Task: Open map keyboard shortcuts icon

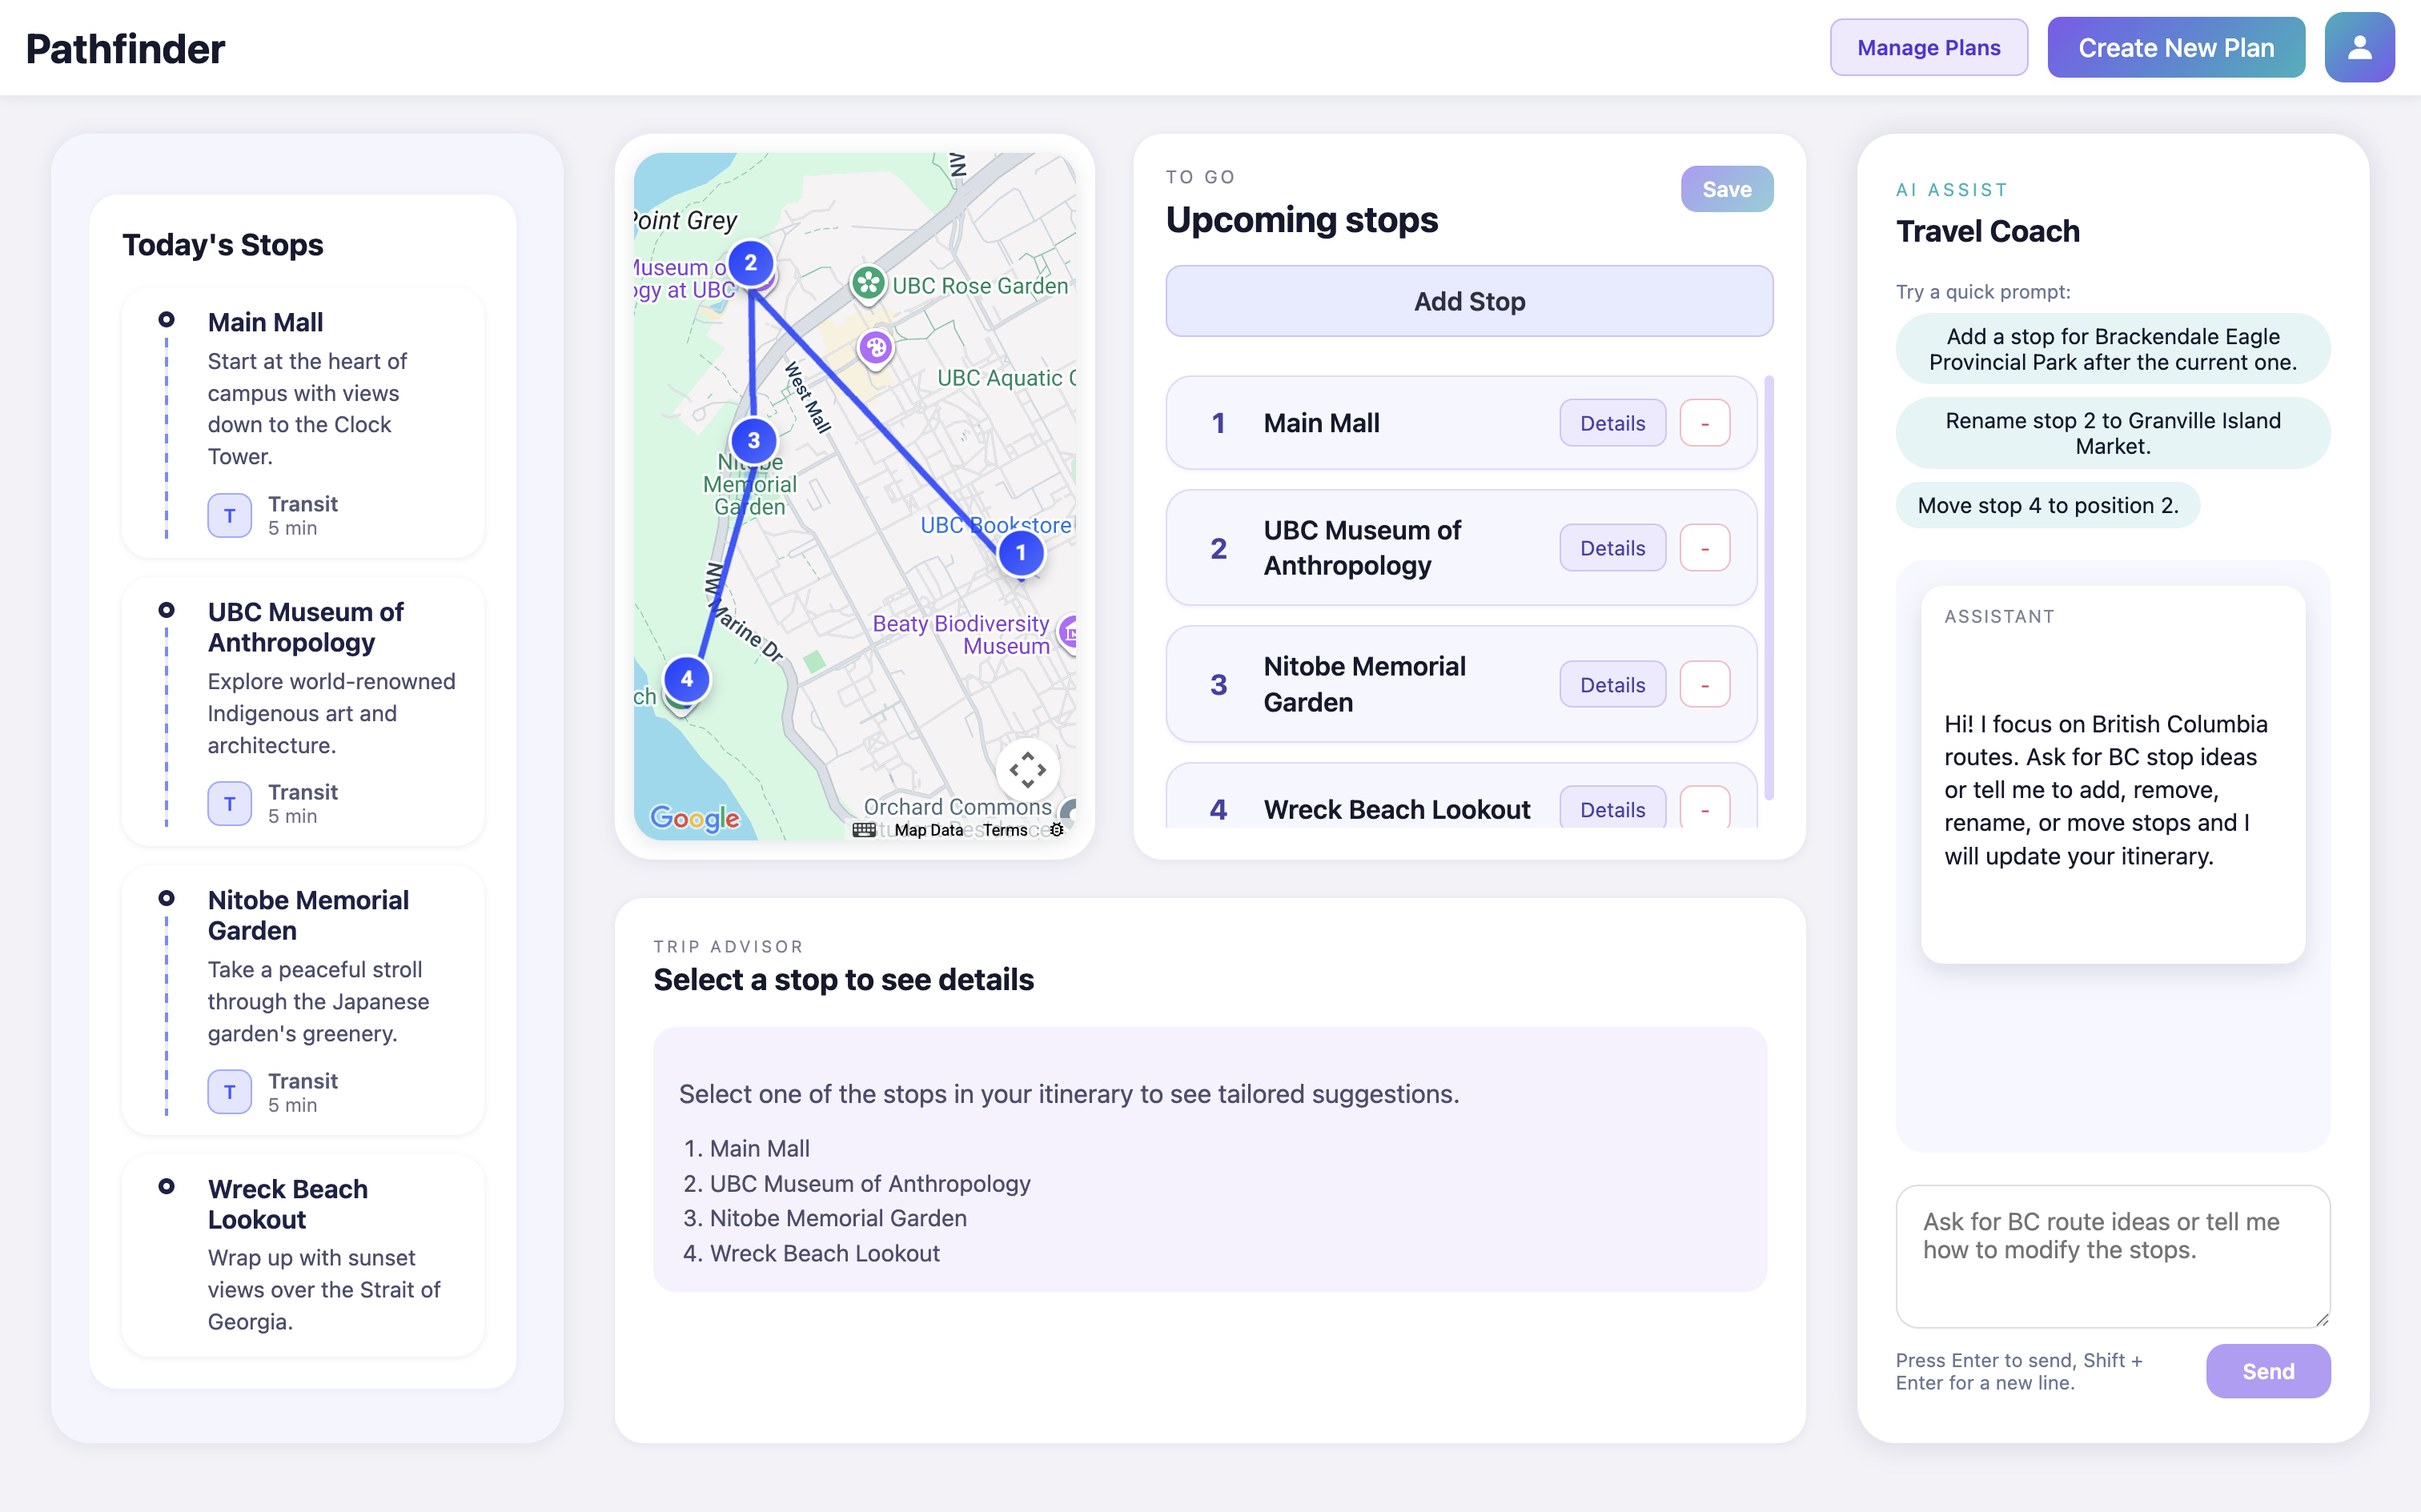Action: (864, 830)
